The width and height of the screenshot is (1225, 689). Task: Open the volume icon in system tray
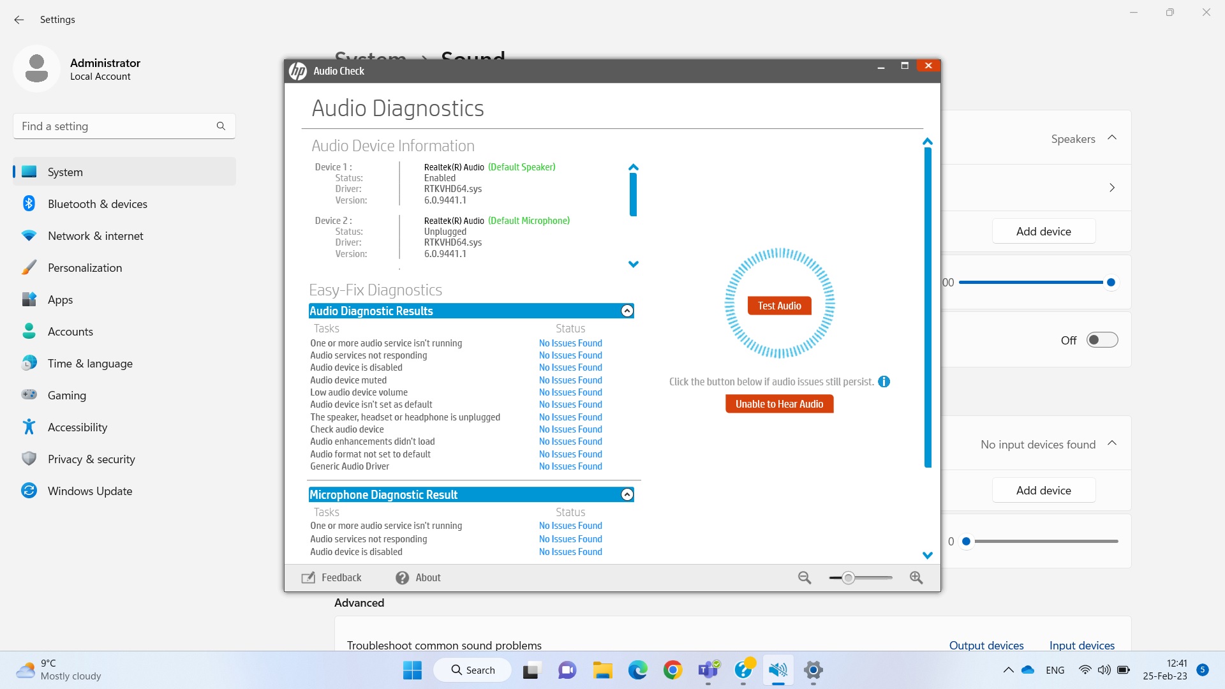tap(1104, 670)
